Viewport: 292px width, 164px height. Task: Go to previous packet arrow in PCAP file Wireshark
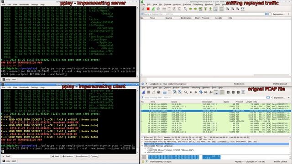pos(191,92)
